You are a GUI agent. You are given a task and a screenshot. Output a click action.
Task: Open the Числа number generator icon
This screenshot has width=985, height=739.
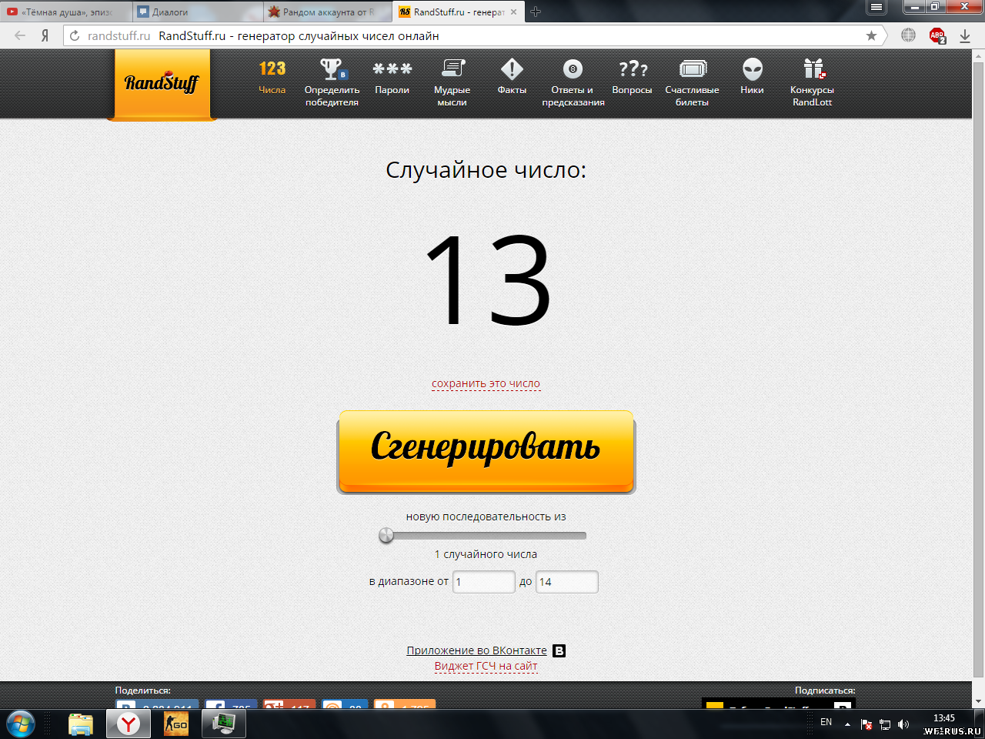pos(272,69)
